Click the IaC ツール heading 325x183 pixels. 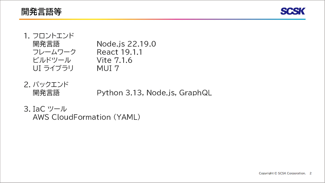coord(50,109)
